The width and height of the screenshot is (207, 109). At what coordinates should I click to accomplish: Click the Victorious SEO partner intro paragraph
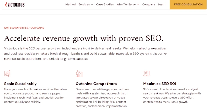[x=85, y=53]
